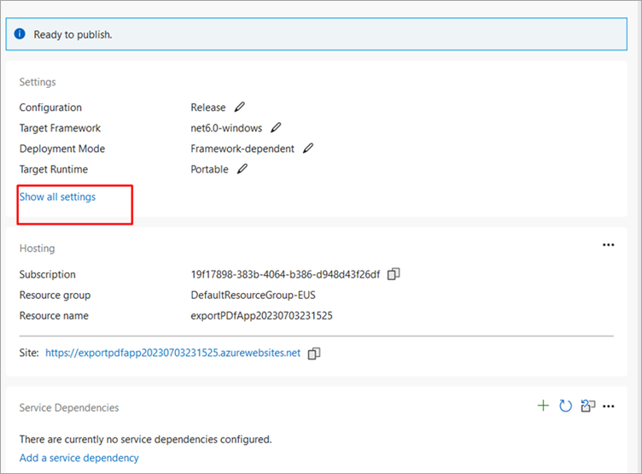Copy the site URL to clipboard
The image size is (642, 474).
click(314, 353)
